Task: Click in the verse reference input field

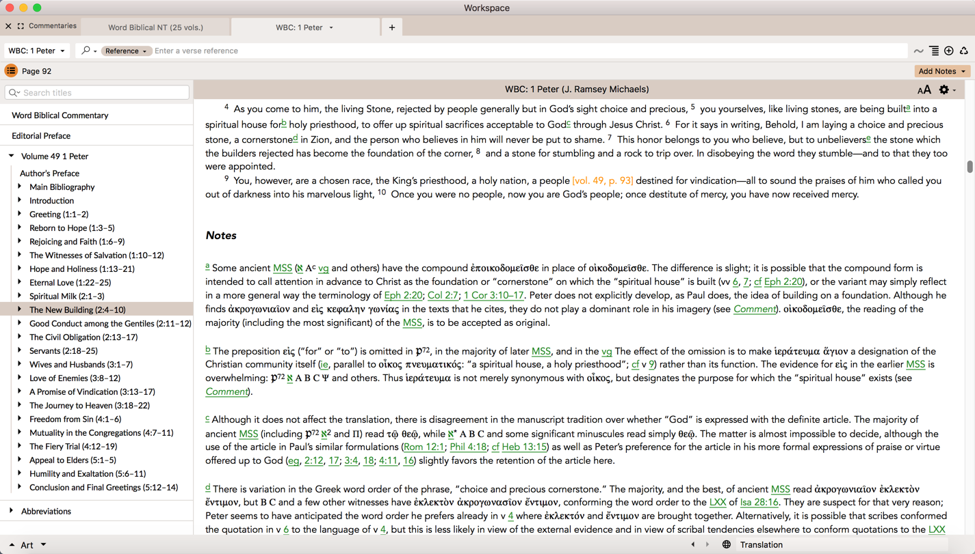Action: (530, 51)
